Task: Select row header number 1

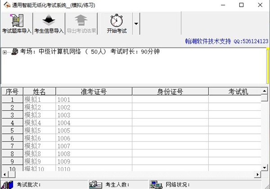Action: tap(12, 100)
